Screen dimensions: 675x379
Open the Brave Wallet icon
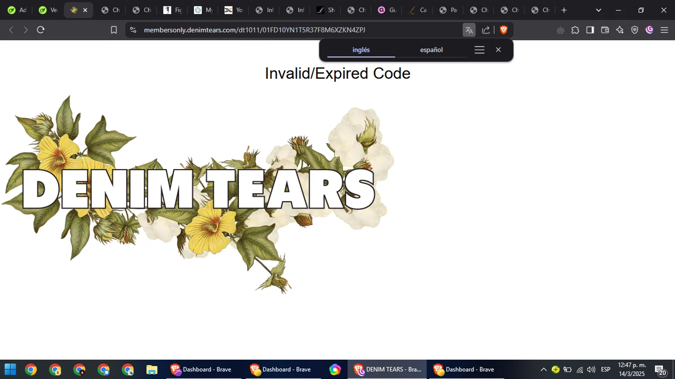click(x=605, y=30)
